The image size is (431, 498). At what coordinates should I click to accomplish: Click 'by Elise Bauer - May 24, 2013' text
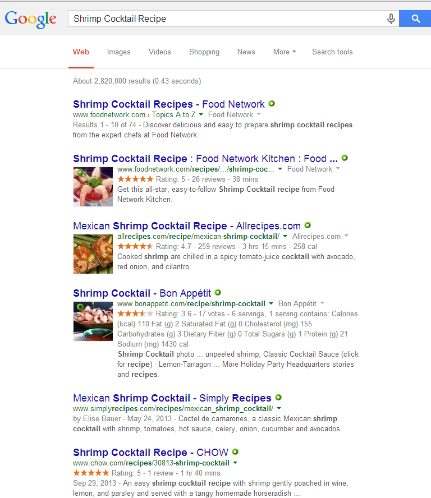tap(122, 418)
